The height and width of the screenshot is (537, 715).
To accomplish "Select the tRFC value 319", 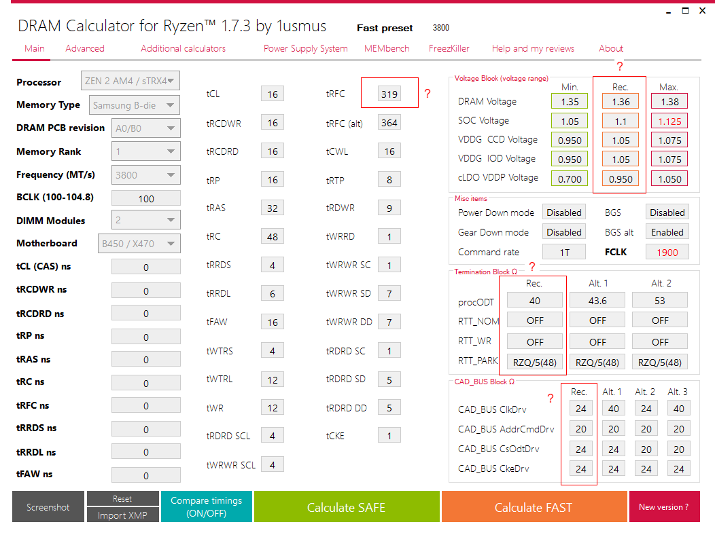I will pos(389,94).
